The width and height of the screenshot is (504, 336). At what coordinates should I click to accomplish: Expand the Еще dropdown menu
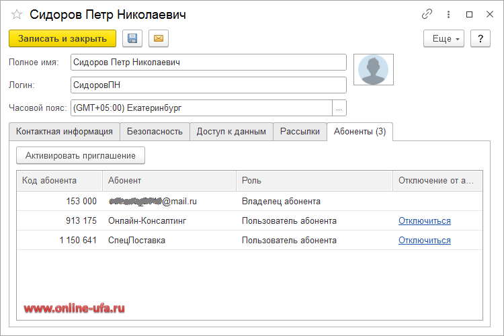pos(444,38)
